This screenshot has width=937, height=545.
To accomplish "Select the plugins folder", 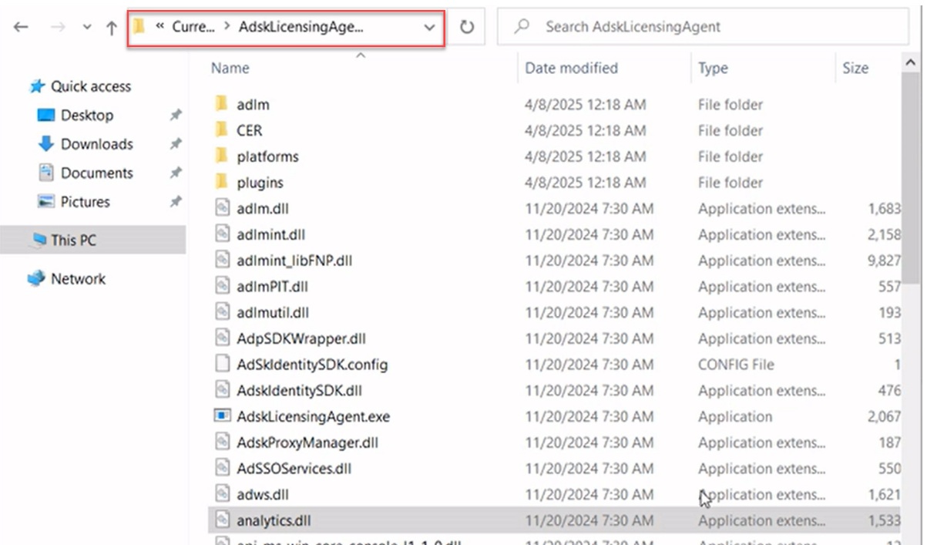I will 260,183.
